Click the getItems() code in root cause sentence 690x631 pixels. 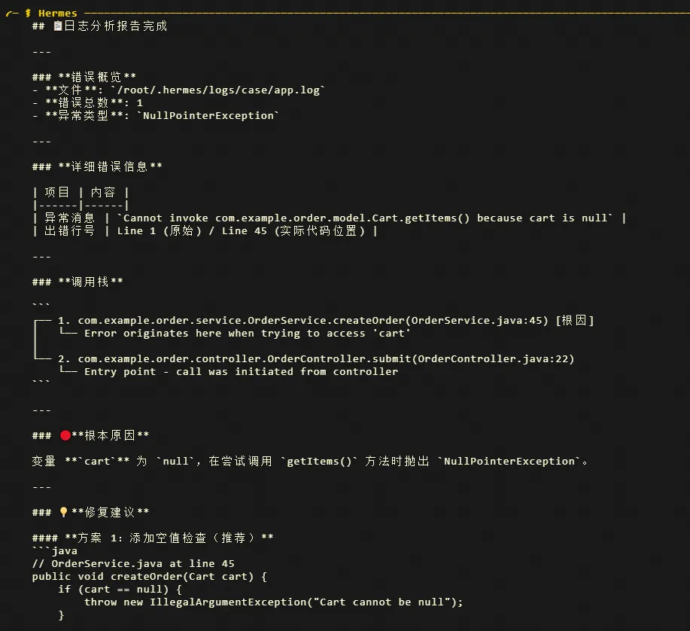click(321, 462)
